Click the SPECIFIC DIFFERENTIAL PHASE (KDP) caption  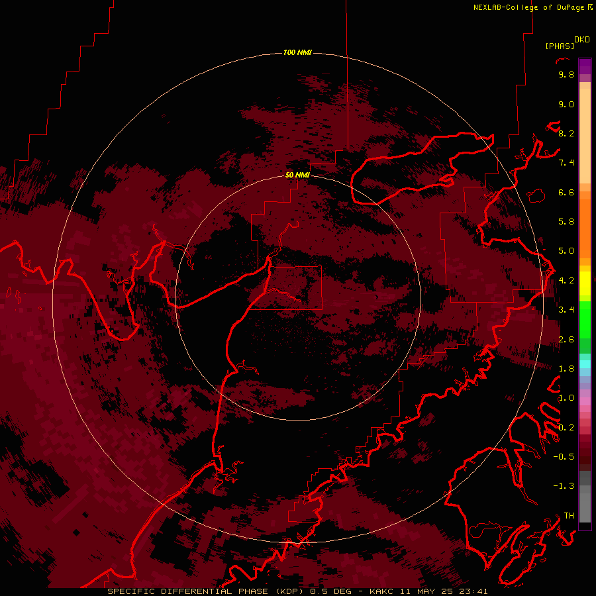pyautogui.click(x=205, y=591)
